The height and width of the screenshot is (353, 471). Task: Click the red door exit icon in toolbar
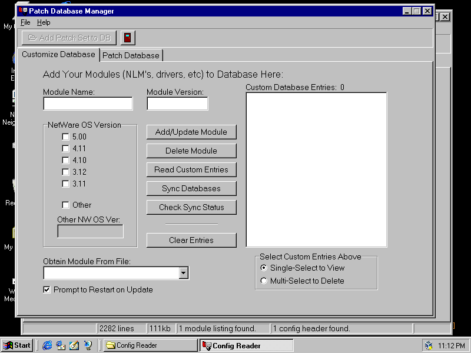[128, 38]
